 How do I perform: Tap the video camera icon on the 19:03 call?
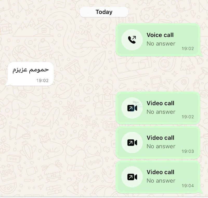tap(132, 143)
